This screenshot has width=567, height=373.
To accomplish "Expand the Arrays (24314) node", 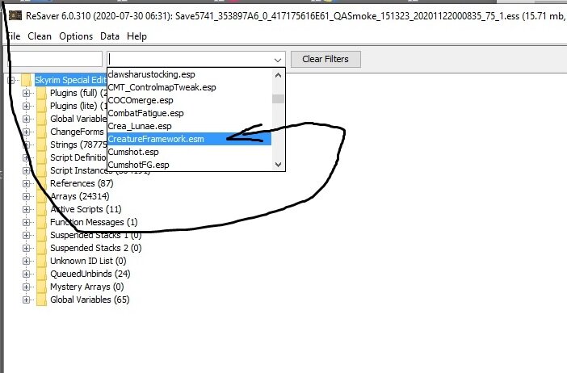I will click(26, 197).
